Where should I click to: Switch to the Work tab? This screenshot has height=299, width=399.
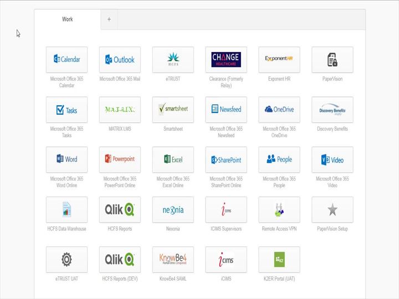pos(67,19)
